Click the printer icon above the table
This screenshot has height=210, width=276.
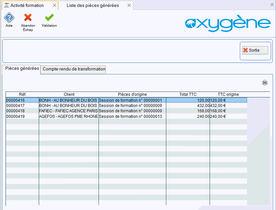(x=264, y=83)
